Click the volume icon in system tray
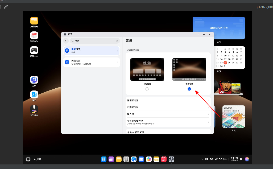The width and height of the screenshot is (273, 169). coord(216,159)
